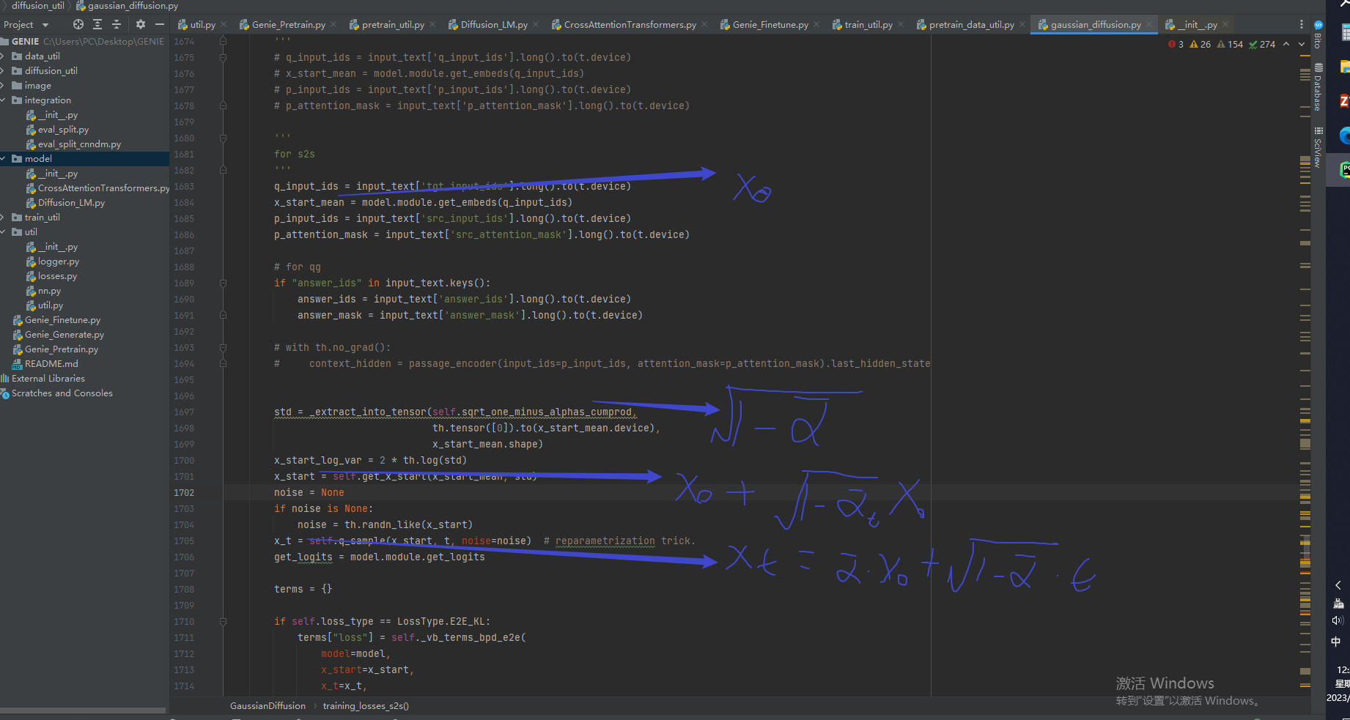The height and width of the screenshot is (720, 1350).
Task: Open Genie_Generate.py in the project tree
Action: 64,335
